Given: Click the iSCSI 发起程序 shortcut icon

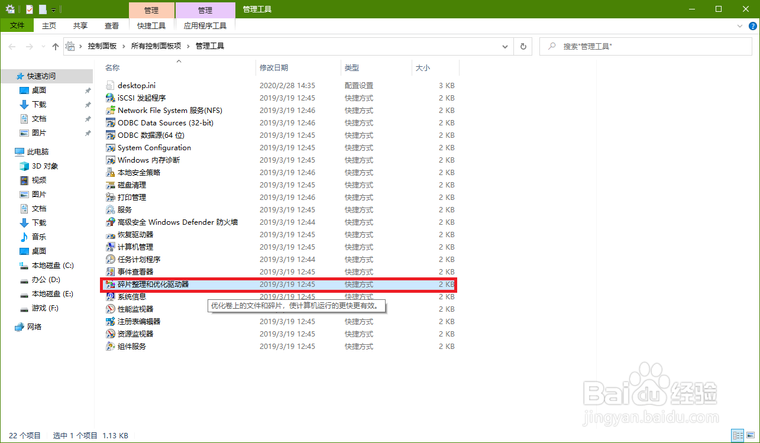Looking at the screenshot, I should coord(110,98).
